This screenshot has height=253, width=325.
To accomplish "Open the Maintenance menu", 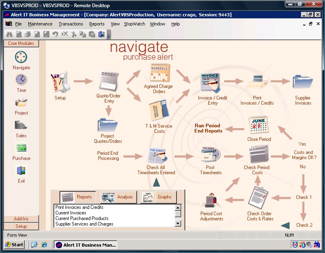I will coord(40,24).
